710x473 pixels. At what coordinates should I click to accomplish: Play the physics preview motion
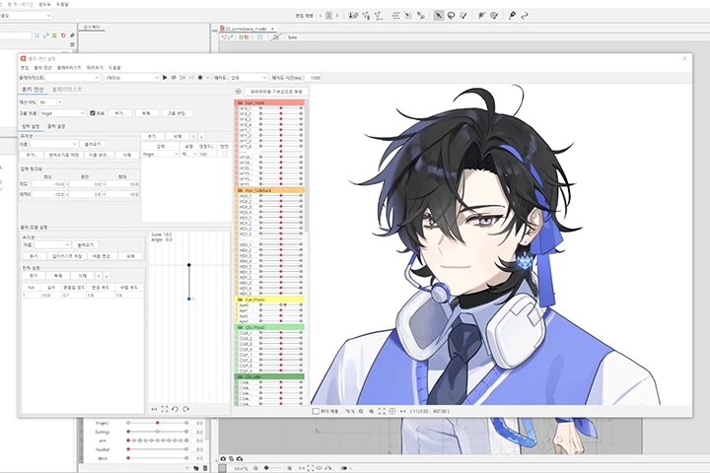[x=165, y=78]
